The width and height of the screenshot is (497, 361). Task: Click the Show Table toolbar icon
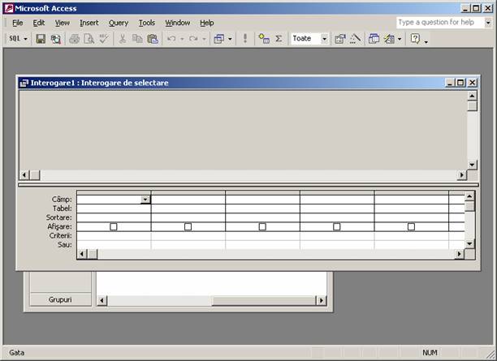coord(264,38)
